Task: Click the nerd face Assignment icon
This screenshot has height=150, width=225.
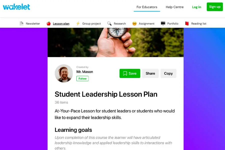Action: tap(134, 23)
